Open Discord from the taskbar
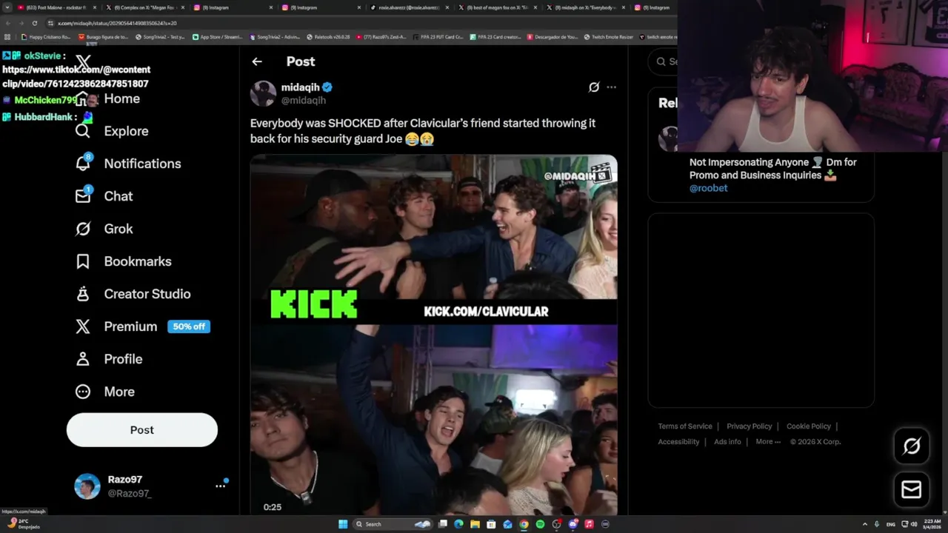This screenshot has height=533, width=948. 573,524
